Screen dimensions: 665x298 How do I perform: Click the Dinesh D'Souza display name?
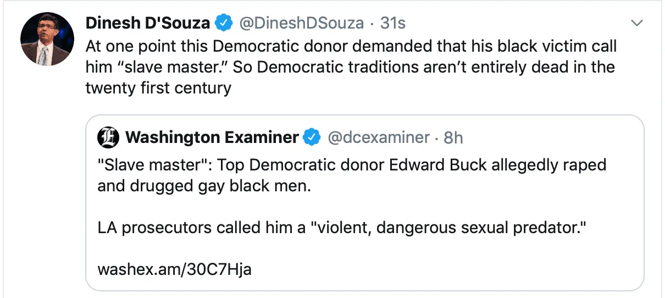pyautogui.click(x=148, y=23)
